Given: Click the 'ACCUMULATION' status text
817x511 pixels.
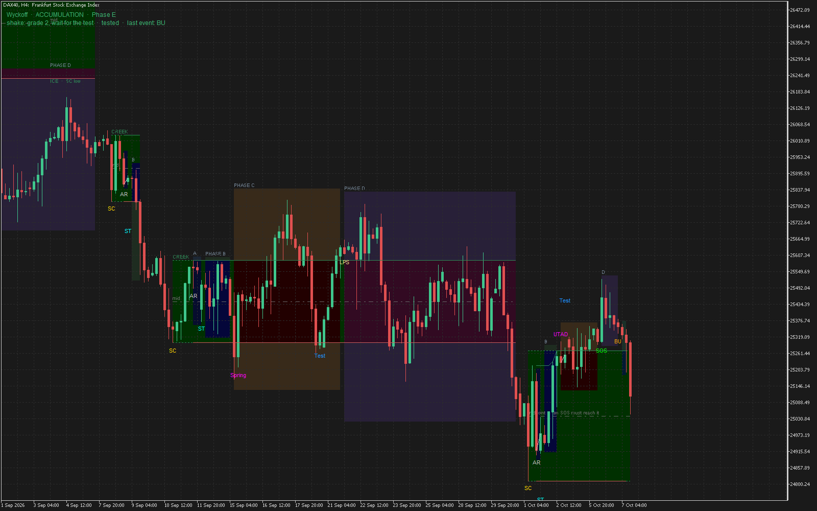Looking at the screenshot, I should coord(59,15).
